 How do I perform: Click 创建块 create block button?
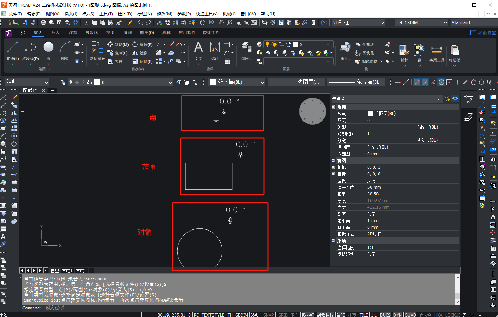pyautogui.click(x=365, y=45)
